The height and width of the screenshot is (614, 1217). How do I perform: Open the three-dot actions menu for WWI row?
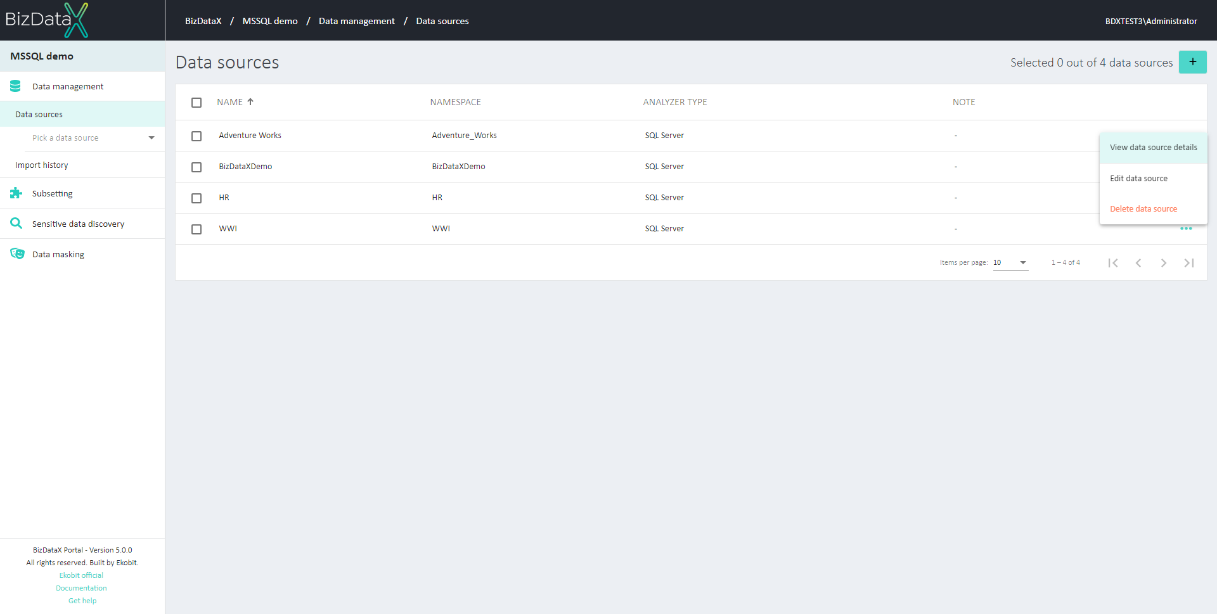tap(1186, 229)
